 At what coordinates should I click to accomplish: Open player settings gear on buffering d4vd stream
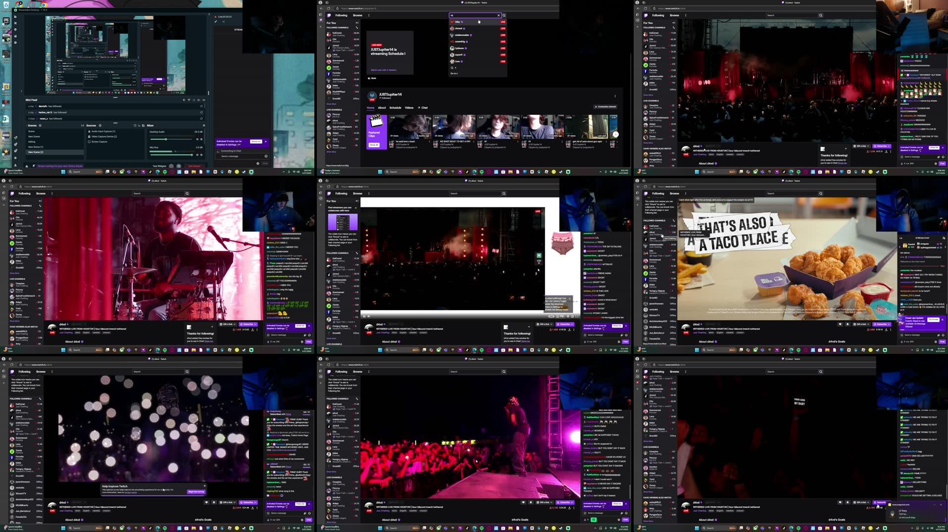click(x=568, y=316)
